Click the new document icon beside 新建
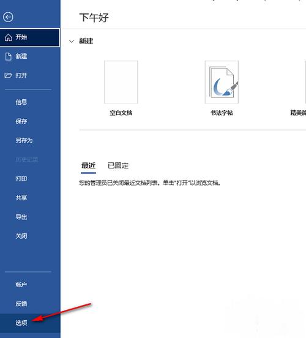Viewport: 306px width, 338px height. click(x=9, y=56)
